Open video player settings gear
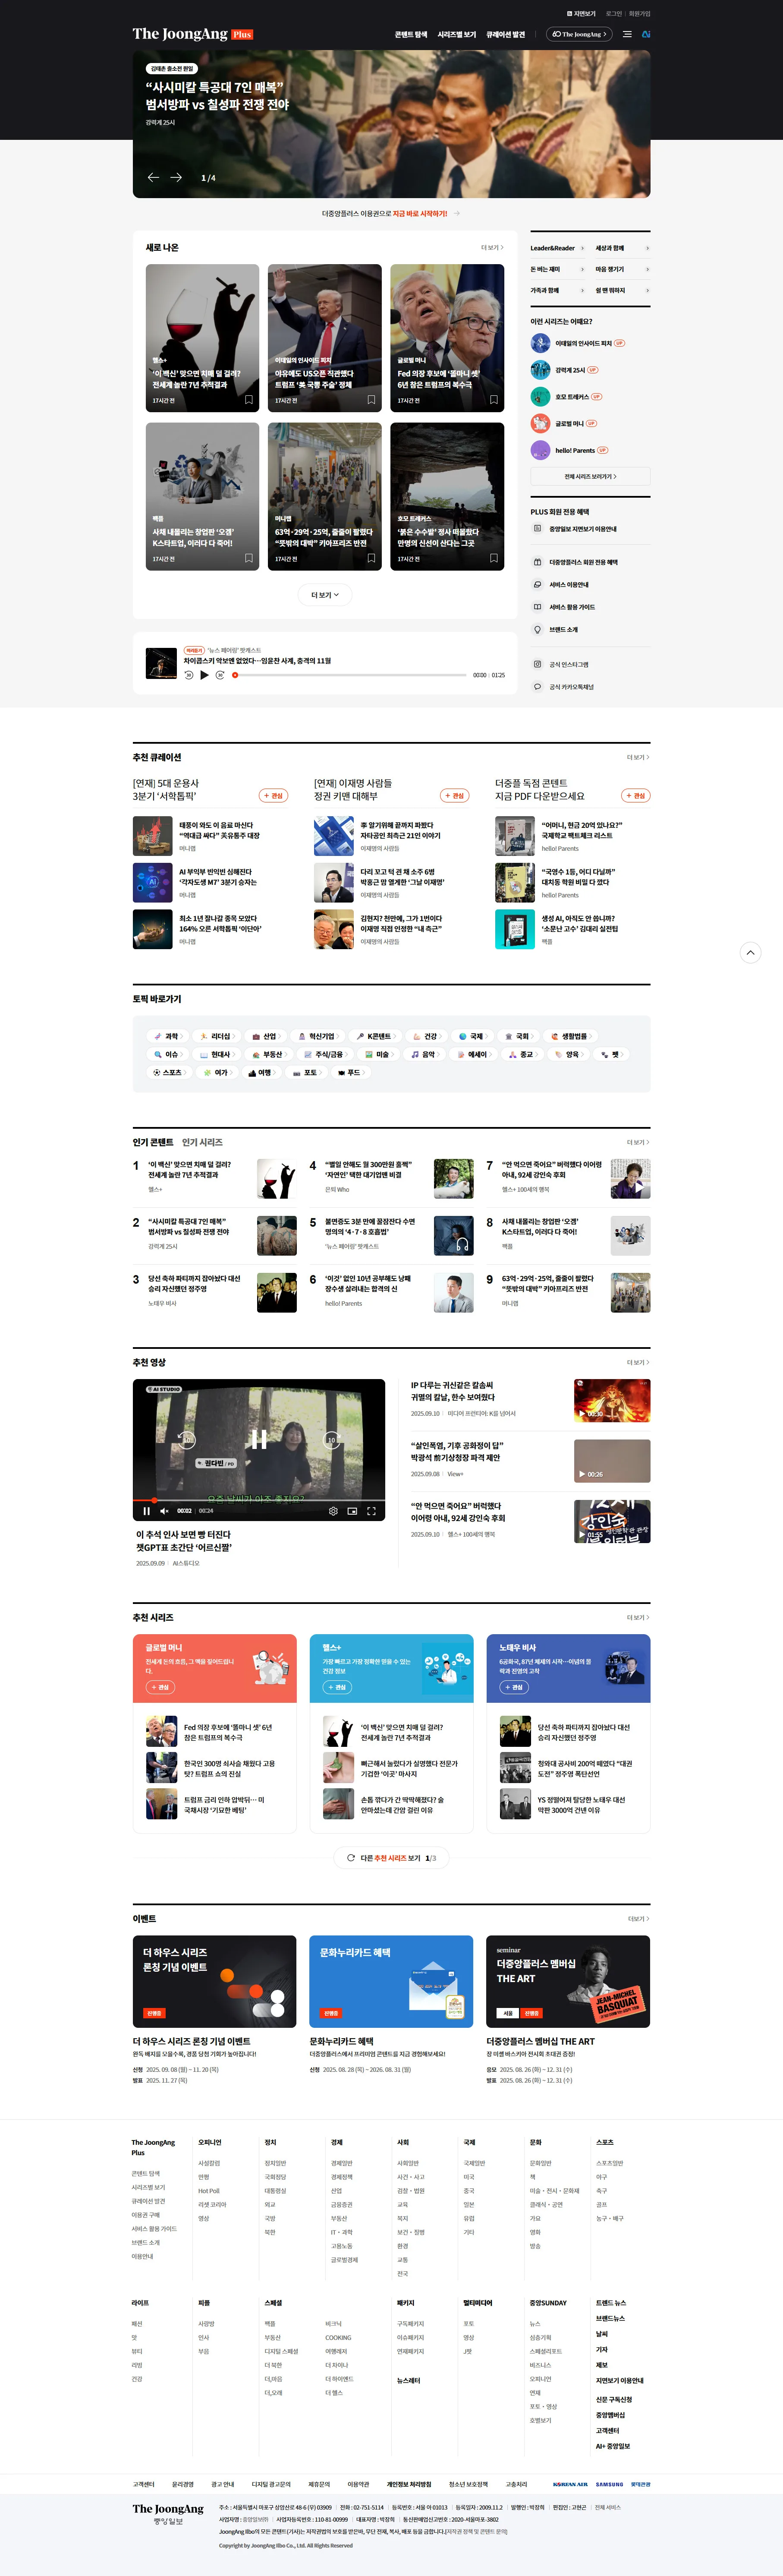Screen dimensions: 783x2576 tap(333, 1511)
